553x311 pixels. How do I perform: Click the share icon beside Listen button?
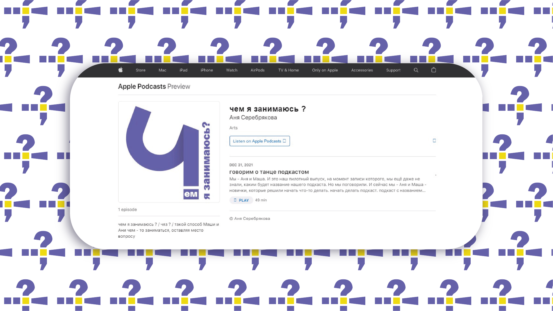click(x=434, y=141)
